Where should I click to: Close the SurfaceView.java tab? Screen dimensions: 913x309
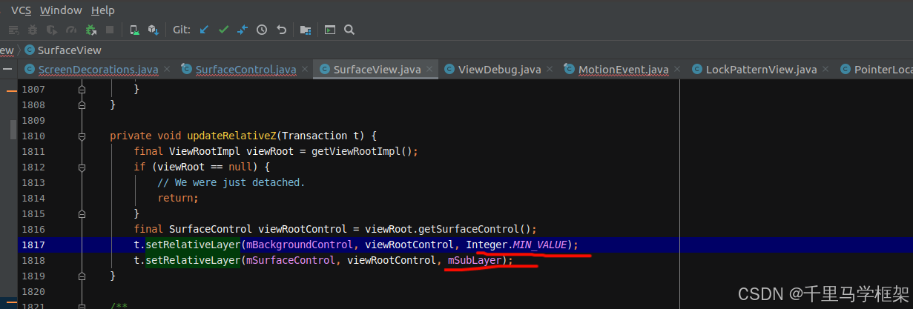[x=429, y=69]
